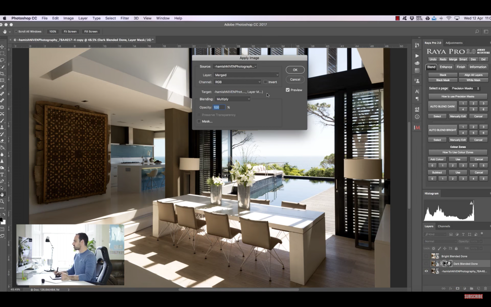Screen dimensions: 491x307
Task: Open the Add layer mask icon
Action: tap(458, 288)
